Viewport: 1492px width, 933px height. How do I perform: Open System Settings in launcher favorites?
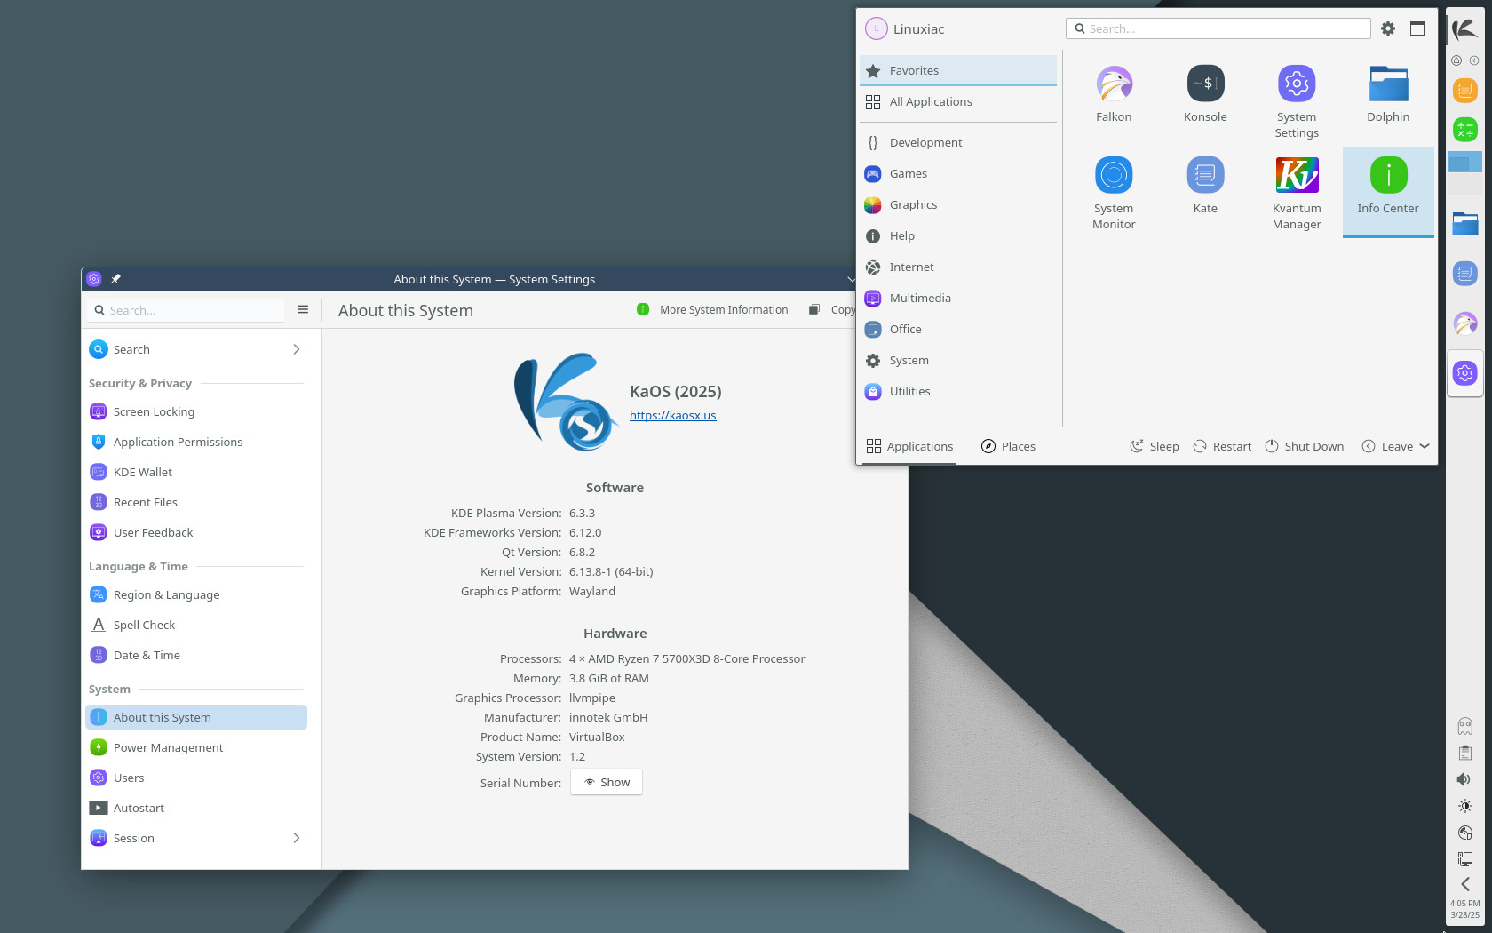[x=1297, y=102]
